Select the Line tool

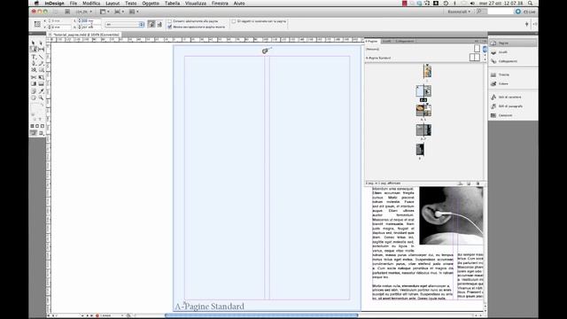point(41,57)
